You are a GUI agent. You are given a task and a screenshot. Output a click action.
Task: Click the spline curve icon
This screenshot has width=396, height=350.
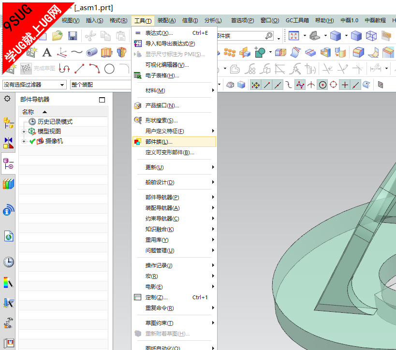point(77,52)
